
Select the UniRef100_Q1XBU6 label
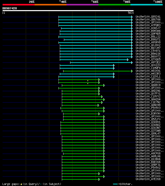(148, 159)
